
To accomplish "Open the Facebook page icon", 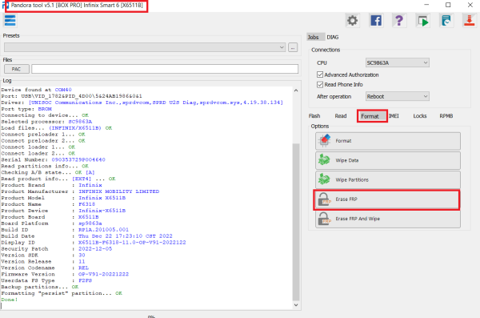I will point(376,21).
